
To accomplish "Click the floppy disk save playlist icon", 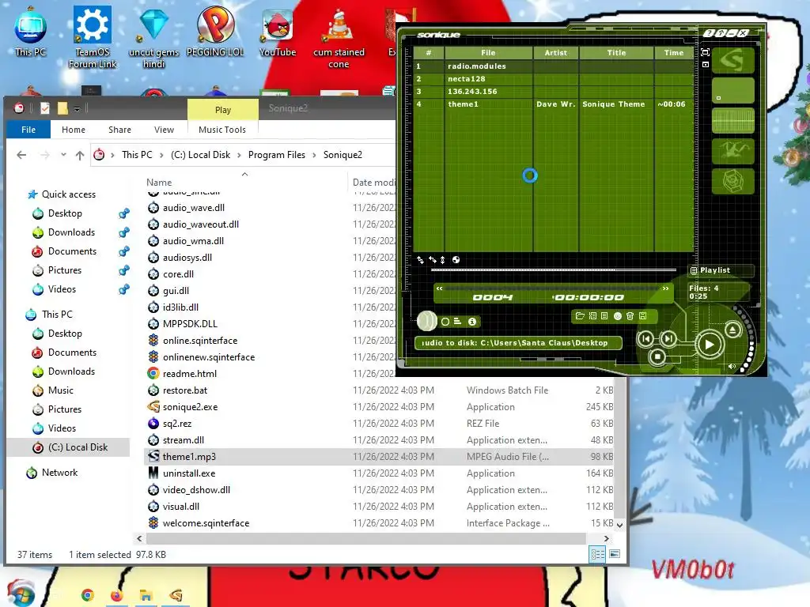I will click(x=642, y=316).
